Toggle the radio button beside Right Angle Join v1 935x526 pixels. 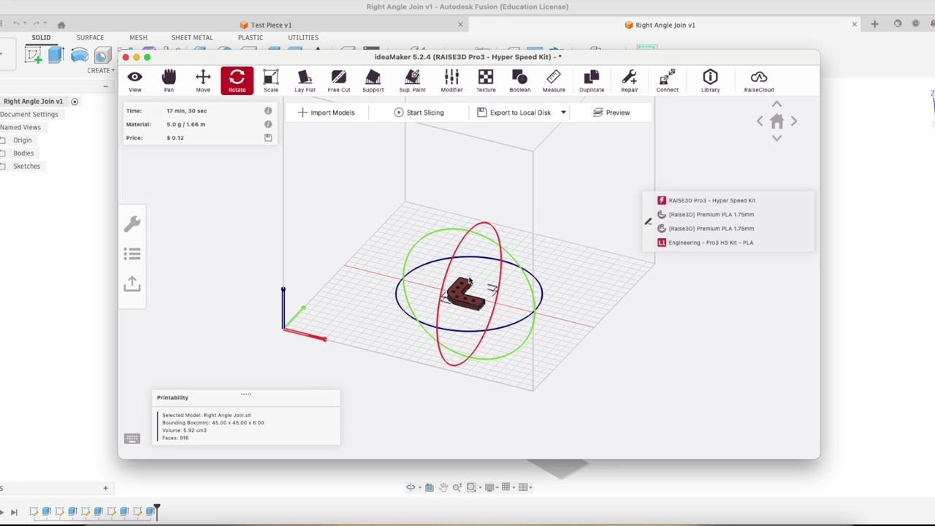pyautogui.click(x=75, y=102)
